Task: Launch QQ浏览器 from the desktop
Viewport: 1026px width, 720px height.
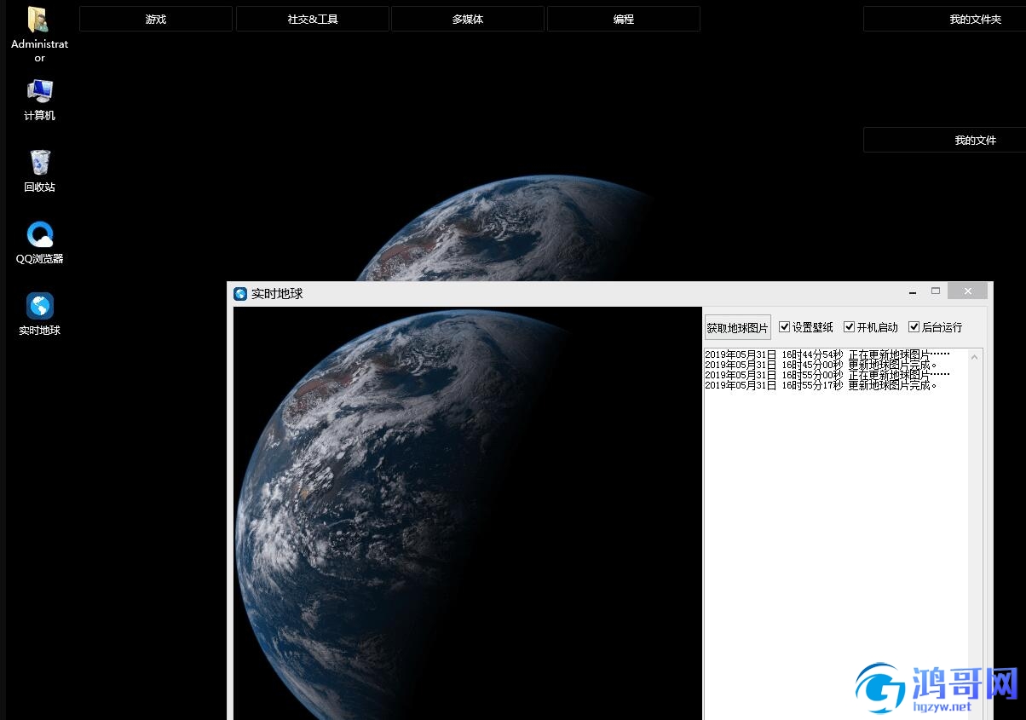Action: coord(39,243)
